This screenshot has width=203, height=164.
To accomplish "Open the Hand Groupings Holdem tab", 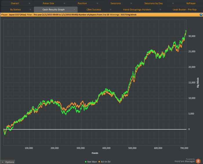I will coord(137,10).
